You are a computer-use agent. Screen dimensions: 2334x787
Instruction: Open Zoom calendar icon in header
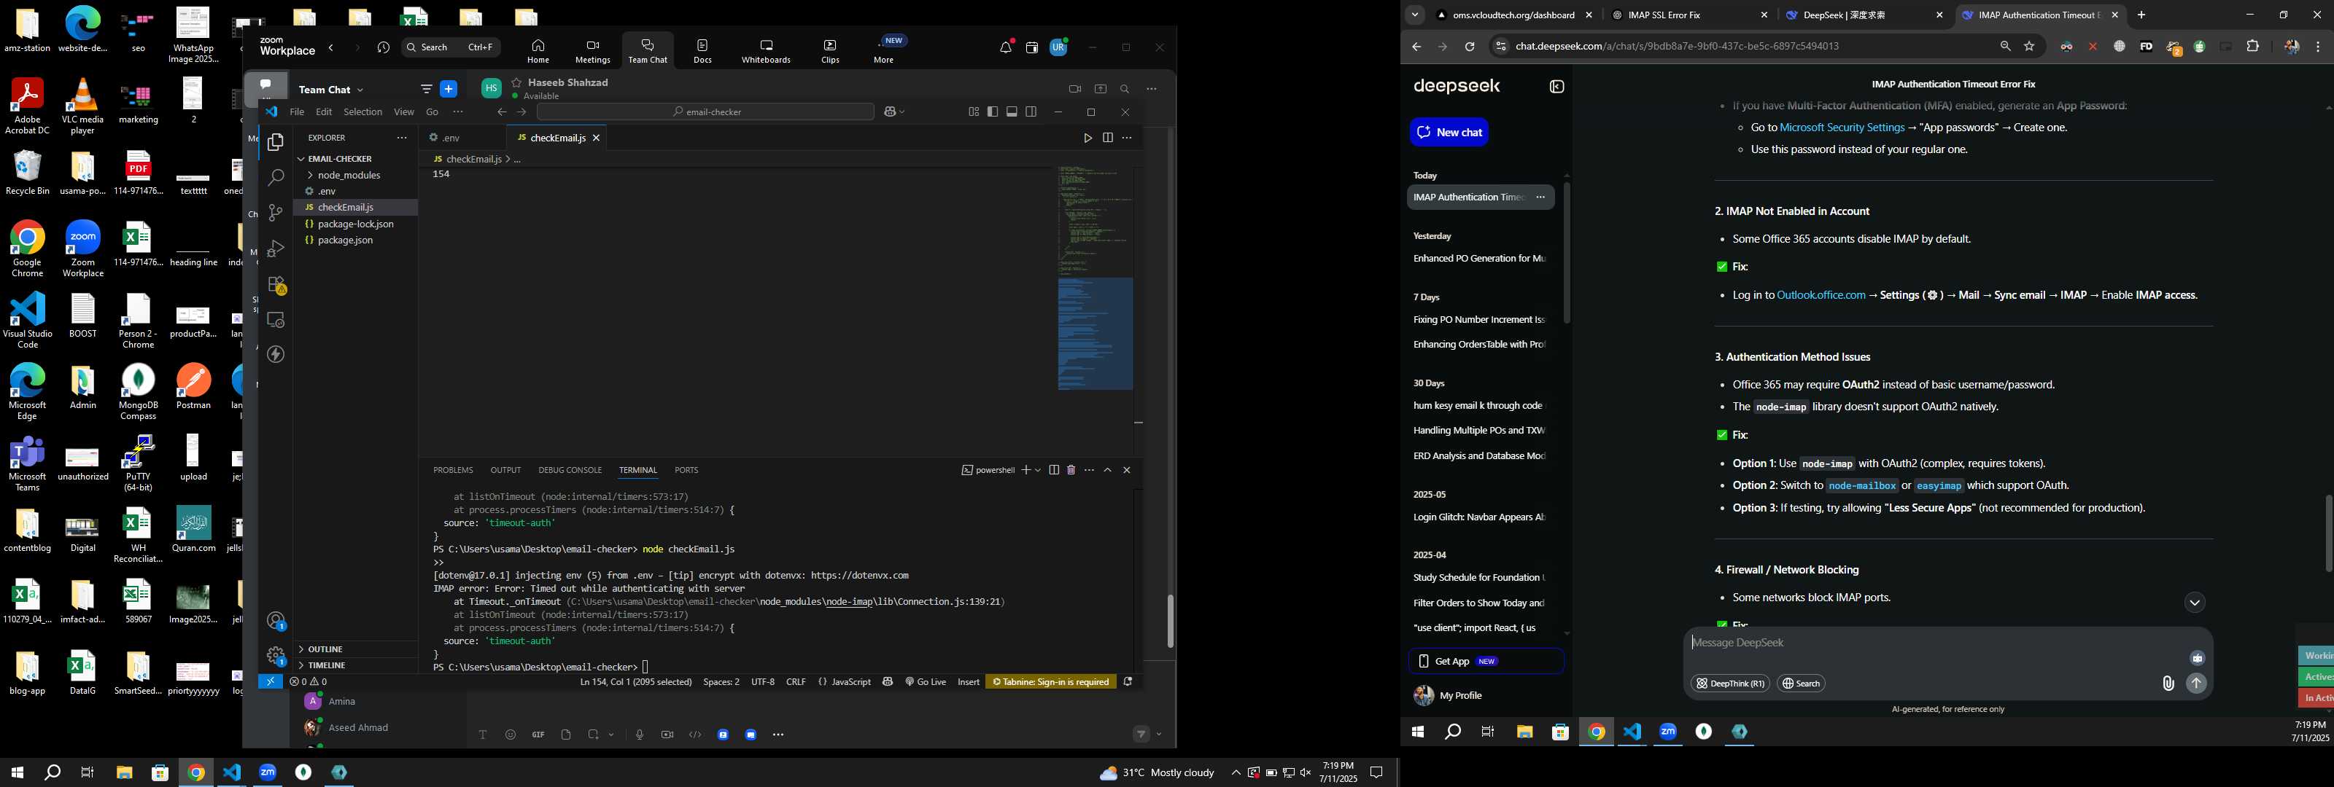click(x=1032, y=47)
